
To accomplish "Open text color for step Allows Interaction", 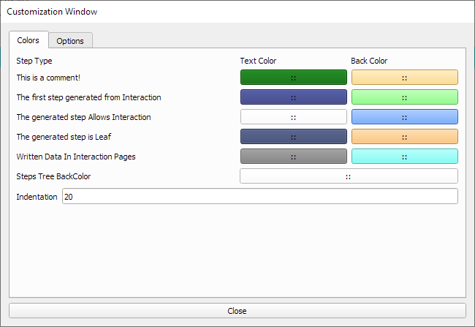I will coord(293,117).
